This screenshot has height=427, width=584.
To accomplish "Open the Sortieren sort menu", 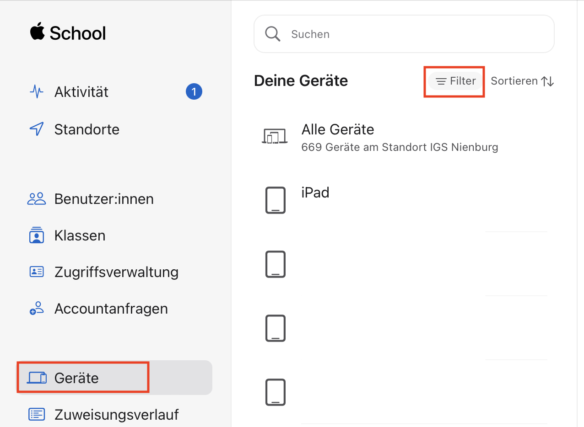I will click(x=514, y=81).
